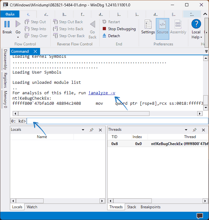Open the Disassembly side panel
209x220 pixels.
tap(5, 59)
